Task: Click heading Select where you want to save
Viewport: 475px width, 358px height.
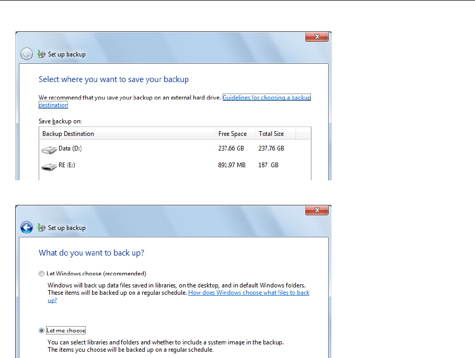Action: (x=113, y=79)
